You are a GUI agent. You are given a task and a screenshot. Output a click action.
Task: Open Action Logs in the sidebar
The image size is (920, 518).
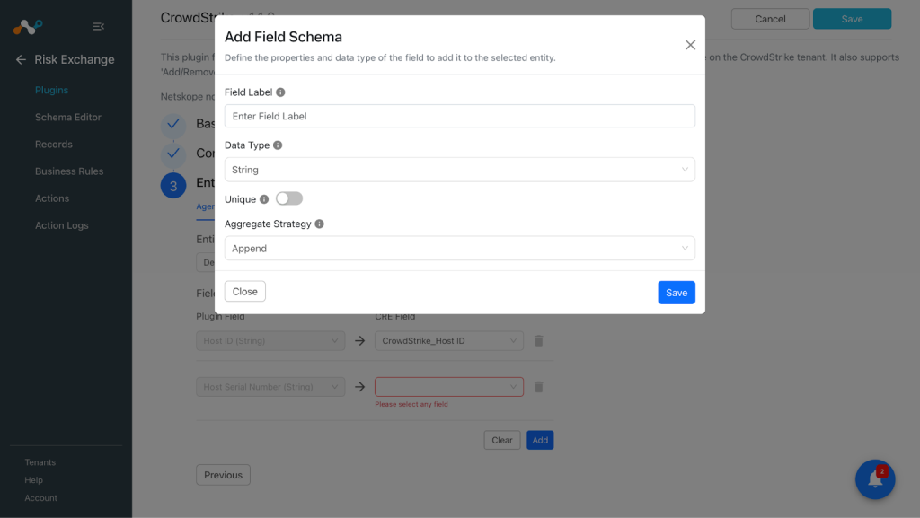62,225
